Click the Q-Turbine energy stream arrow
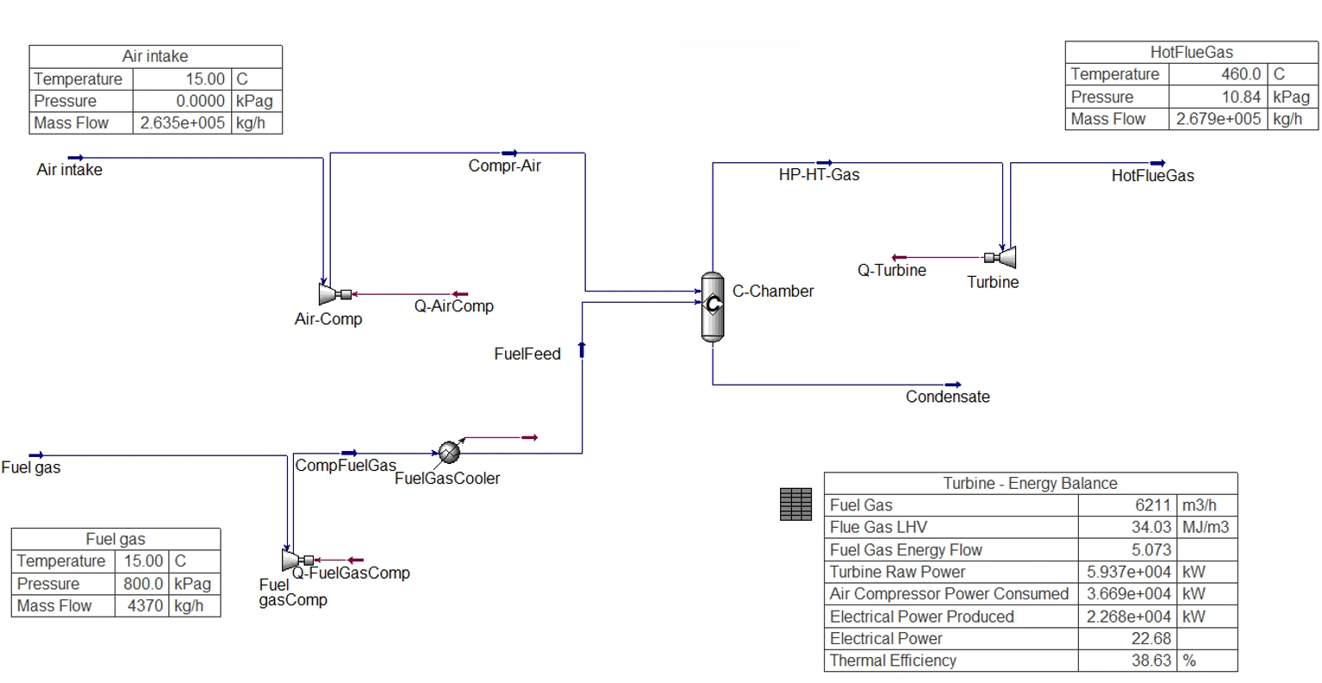1322x683 pixels. pyautogui.click(x=899, y=257)
